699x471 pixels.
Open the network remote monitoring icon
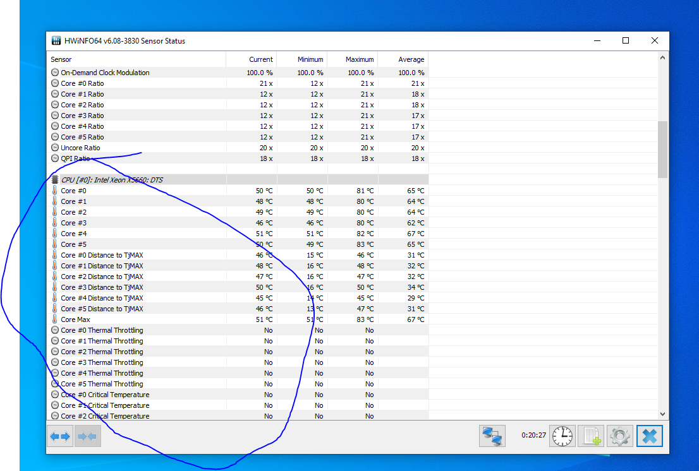(492, 436)
